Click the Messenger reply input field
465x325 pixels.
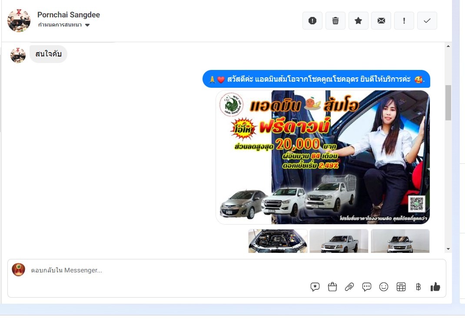[x=227, y=270]
